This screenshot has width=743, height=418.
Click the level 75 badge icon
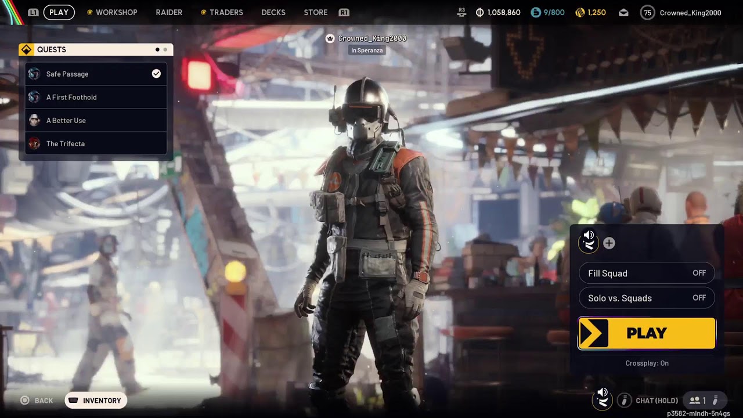(647, 12)
